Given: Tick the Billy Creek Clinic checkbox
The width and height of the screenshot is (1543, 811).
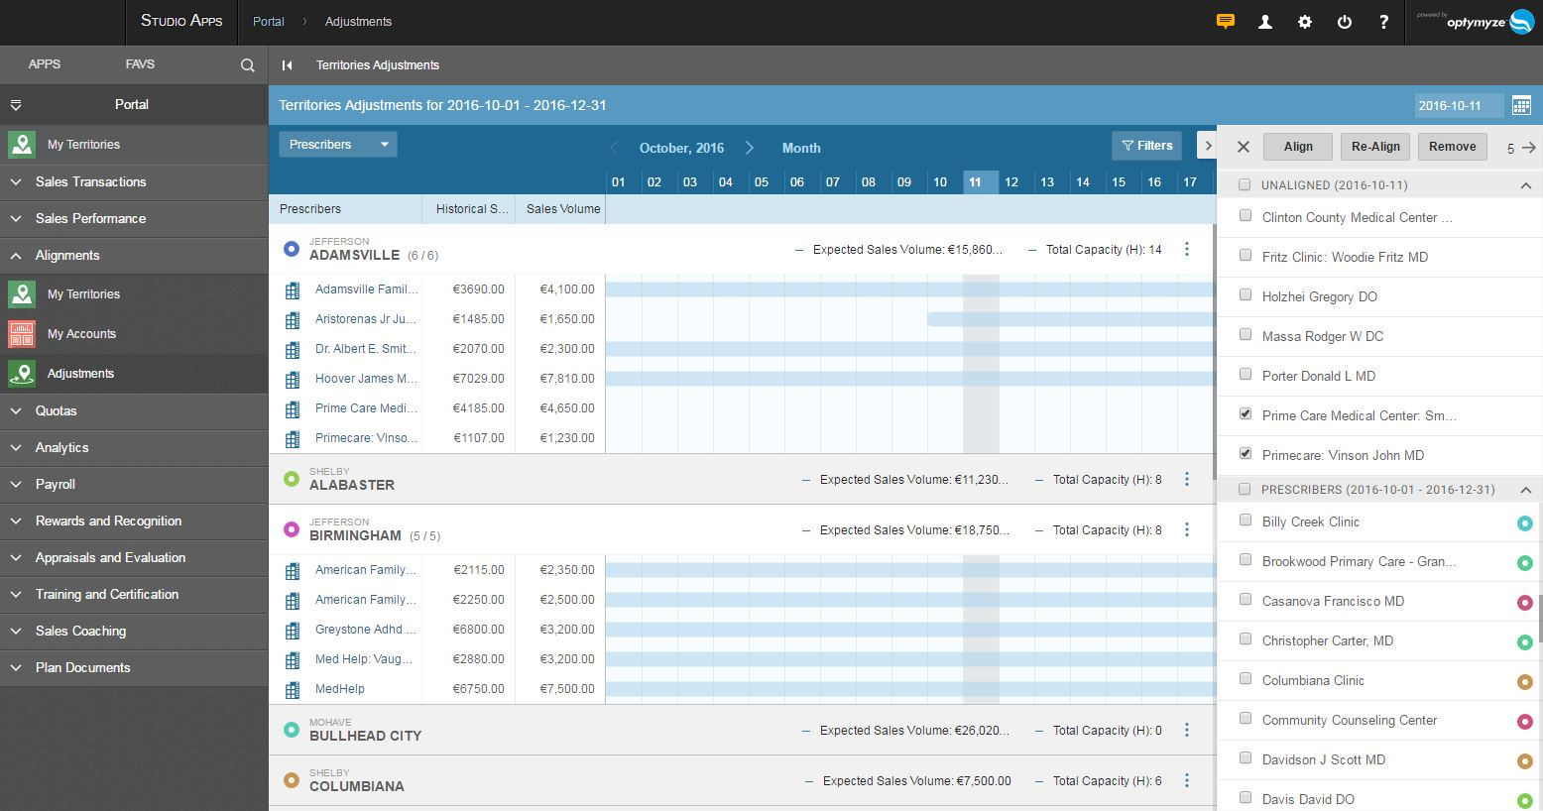Looking at the screenshot, I should tap(1246, 521).
